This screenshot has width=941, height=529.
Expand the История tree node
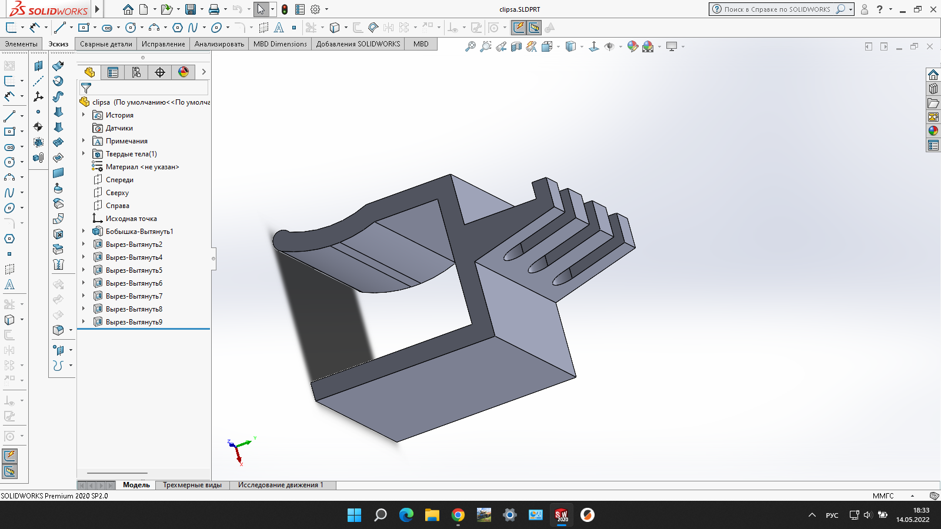pyautogui.click(x=83, y=115)
